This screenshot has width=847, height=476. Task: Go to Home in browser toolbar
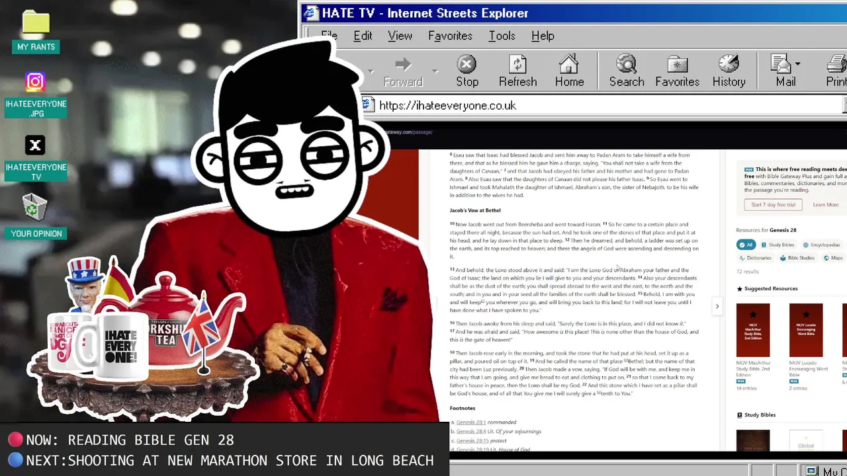(x=569, y=71)
